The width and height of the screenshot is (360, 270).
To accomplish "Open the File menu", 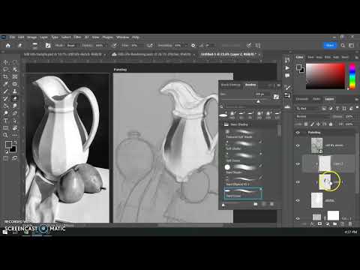I will click(12, 37).
